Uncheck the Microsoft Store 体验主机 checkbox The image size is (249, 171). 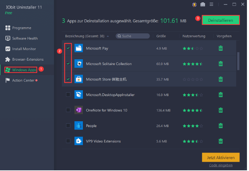pos(68,79)
